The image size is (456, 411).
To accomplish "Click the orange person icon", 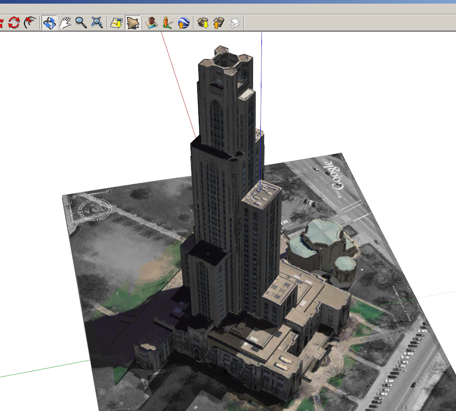I will (x=167, y=23).
